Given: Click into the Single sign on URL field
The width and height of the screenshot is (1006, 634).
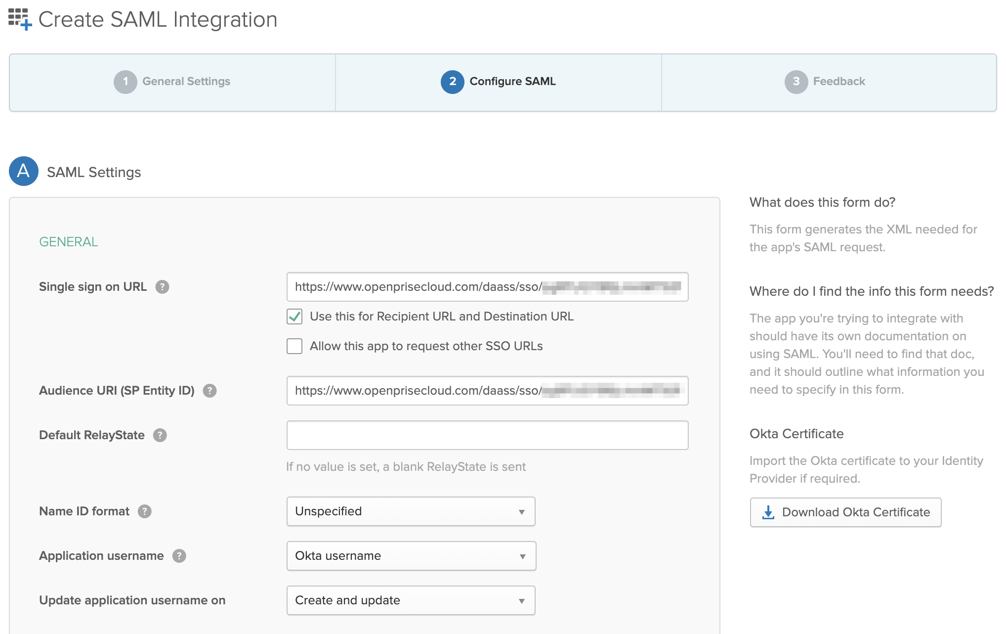Looking at the screenshot, I should 488,287.
